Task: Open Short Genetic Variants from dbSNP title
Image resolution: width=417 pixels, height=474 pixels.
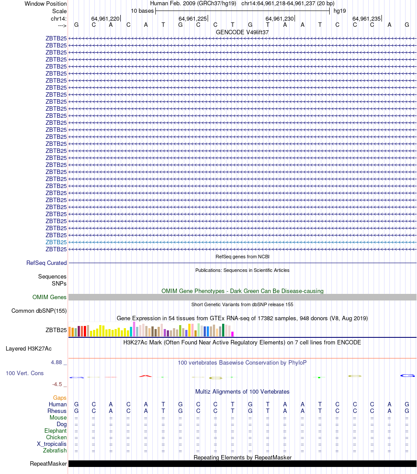Action: (x=242, y=304)
